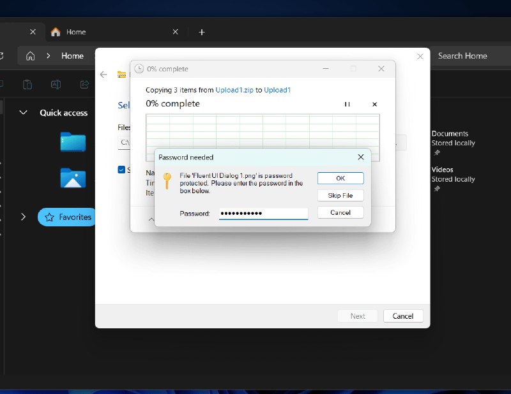Collapse details with the chevron in the copy dialog
This screenshot has width=511, height=394.
point(151,219)
